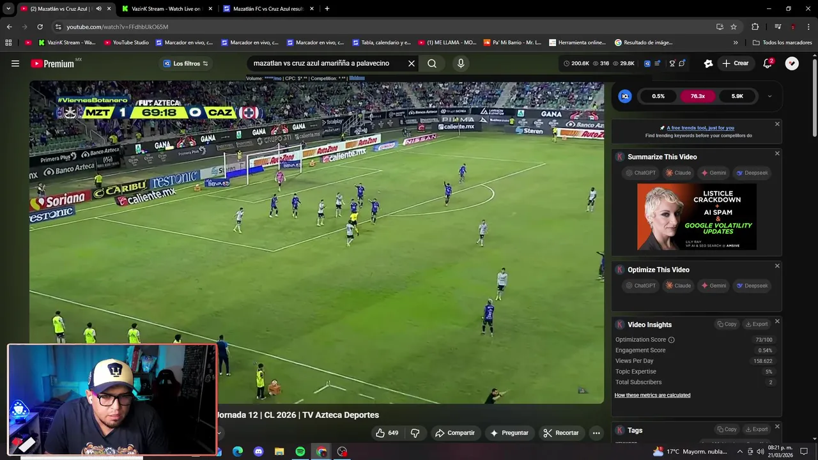Image resolution: width=818 pixels, height=460 pixels.
Task: Close the free trends tool banner
Action: [x=777, y=124]
